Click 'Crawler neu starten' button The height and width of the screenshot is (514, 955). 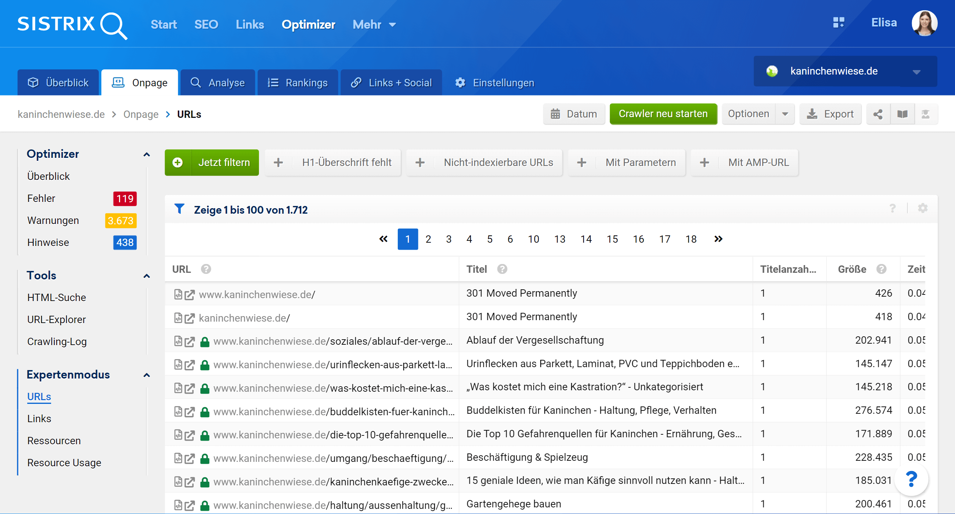click(x=663, y=114)
